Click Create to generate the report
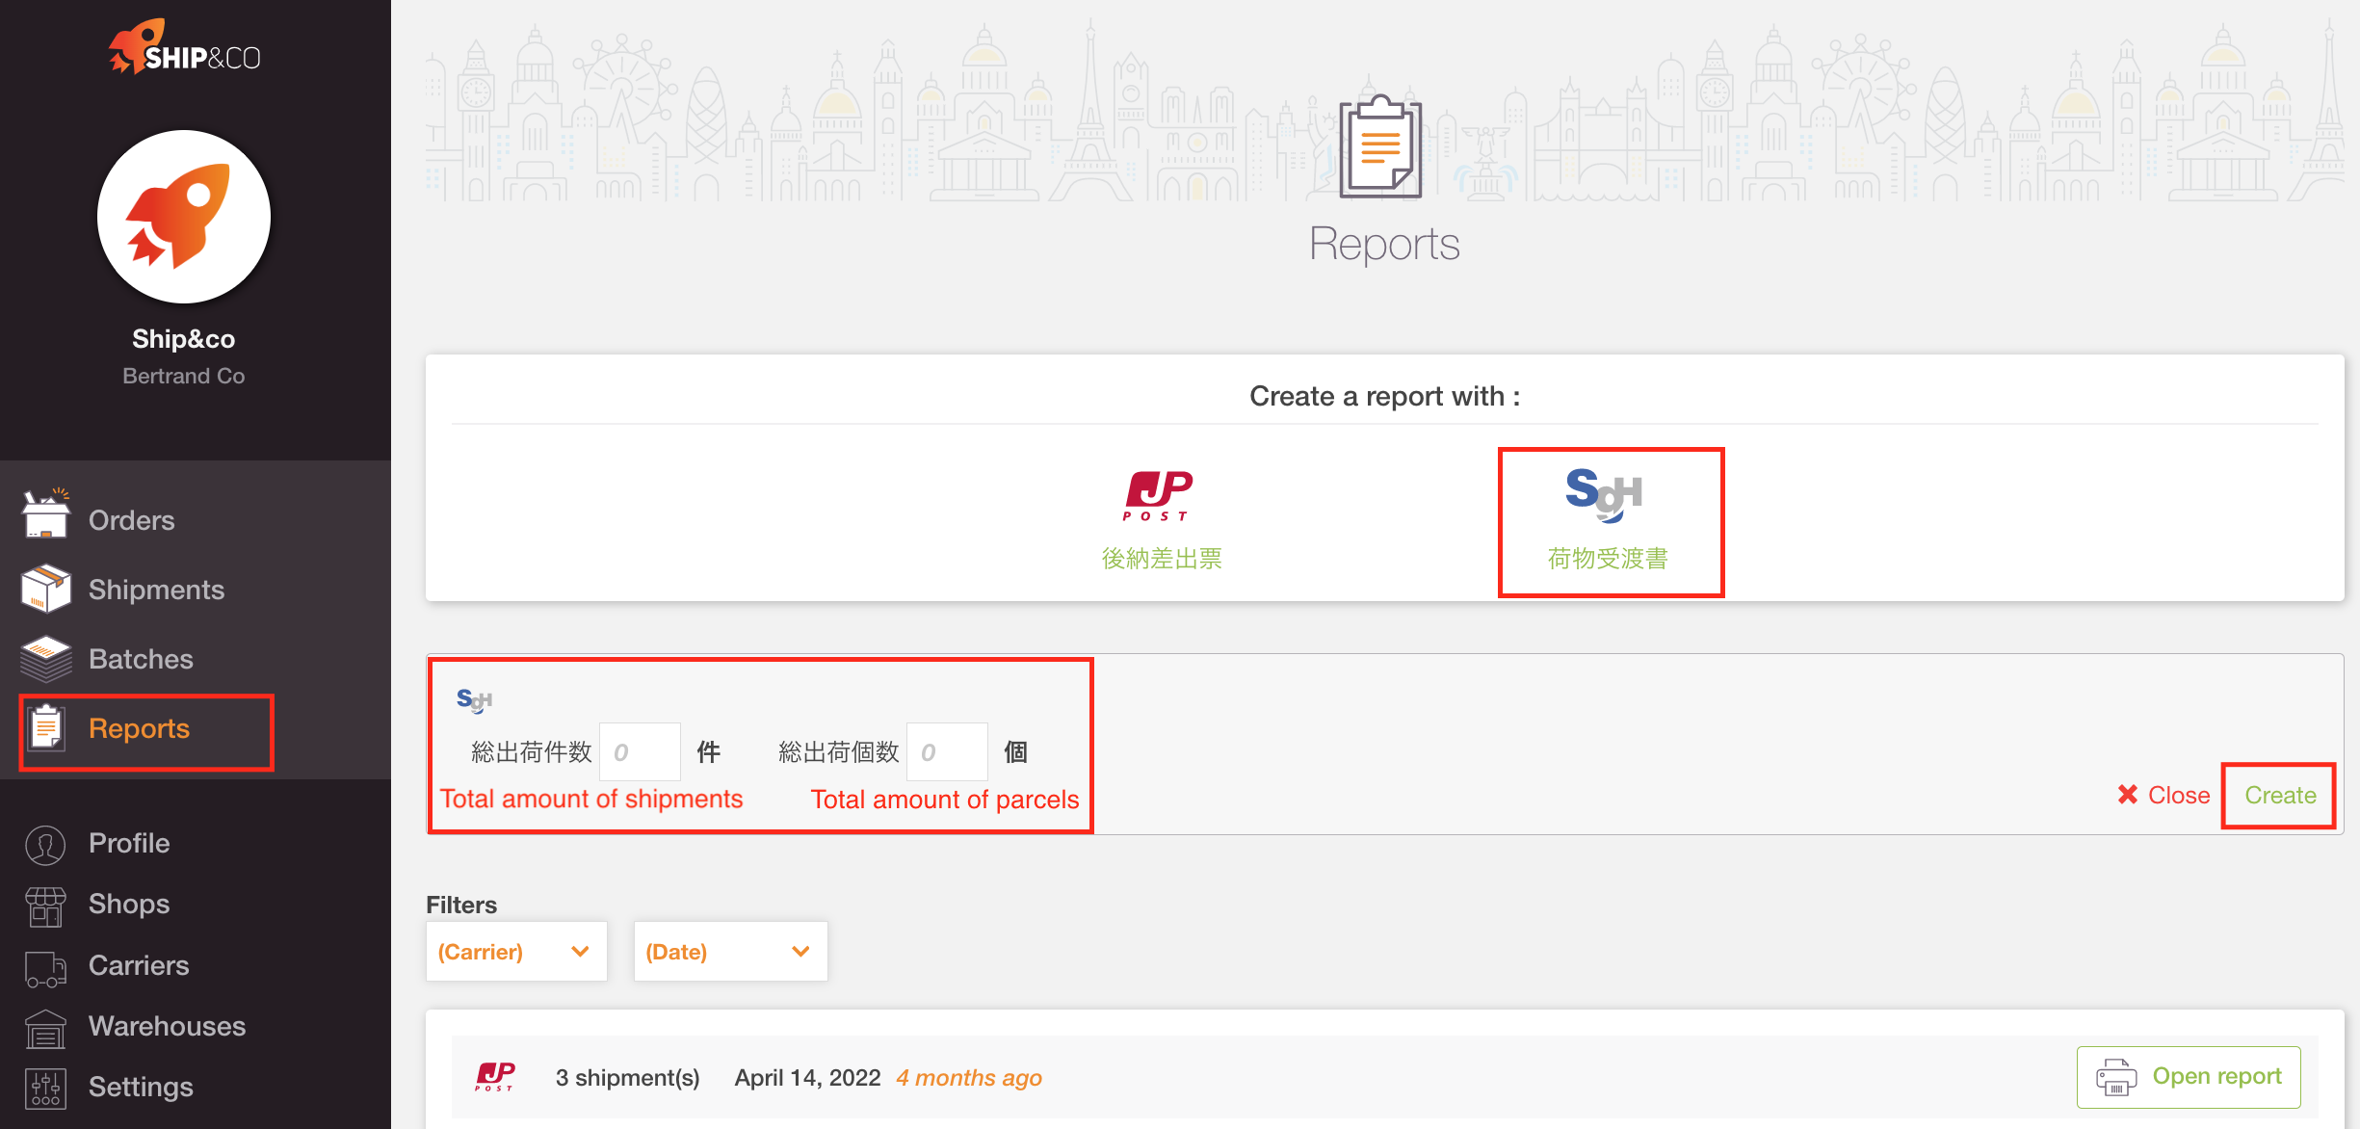 click(x=2279, y=795)
